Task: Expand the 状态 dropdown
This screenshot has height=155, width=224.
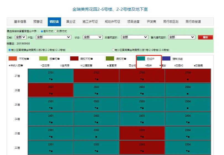Action: (x=93, y=37)
